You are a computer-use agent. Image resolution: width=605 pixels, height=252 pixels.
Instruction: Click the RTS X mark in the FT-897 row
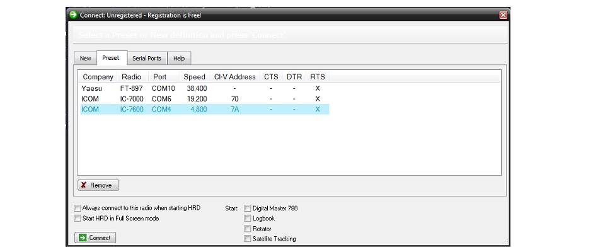pos(318,88)
